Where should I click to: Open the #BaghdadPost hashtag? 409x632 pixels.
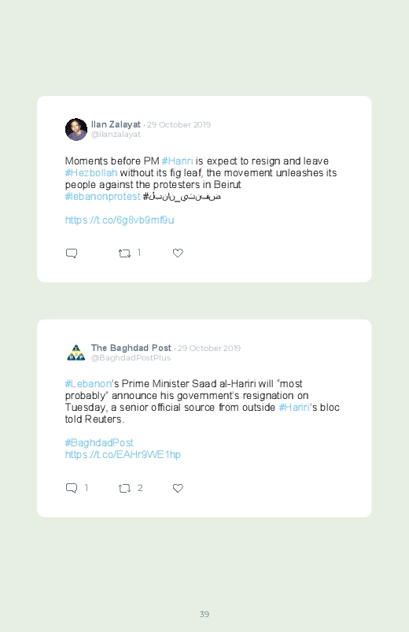pyautogui.click(x=99, y=442)
